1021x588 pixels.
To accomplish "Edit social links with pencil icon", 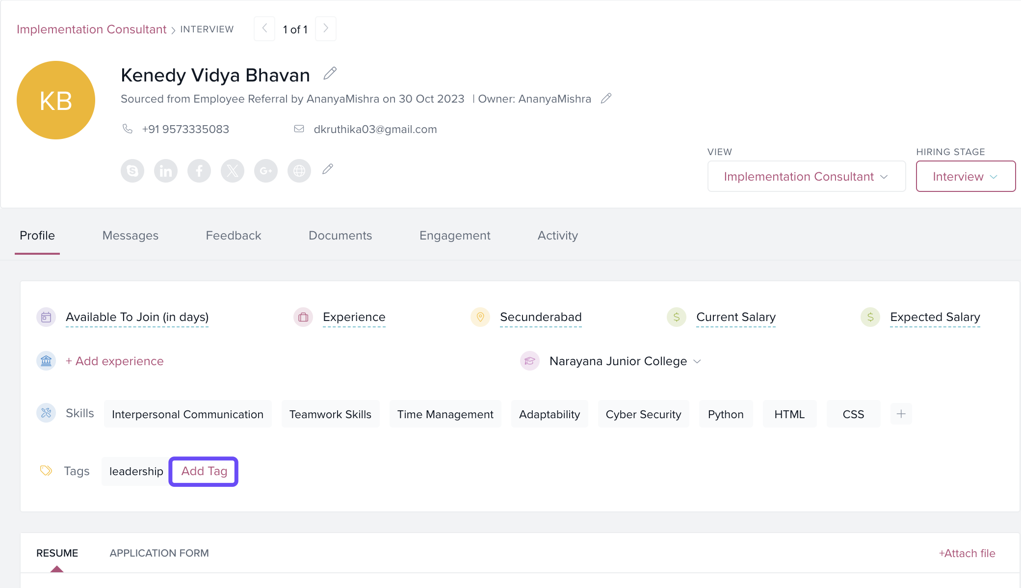I will coord(328,169).
